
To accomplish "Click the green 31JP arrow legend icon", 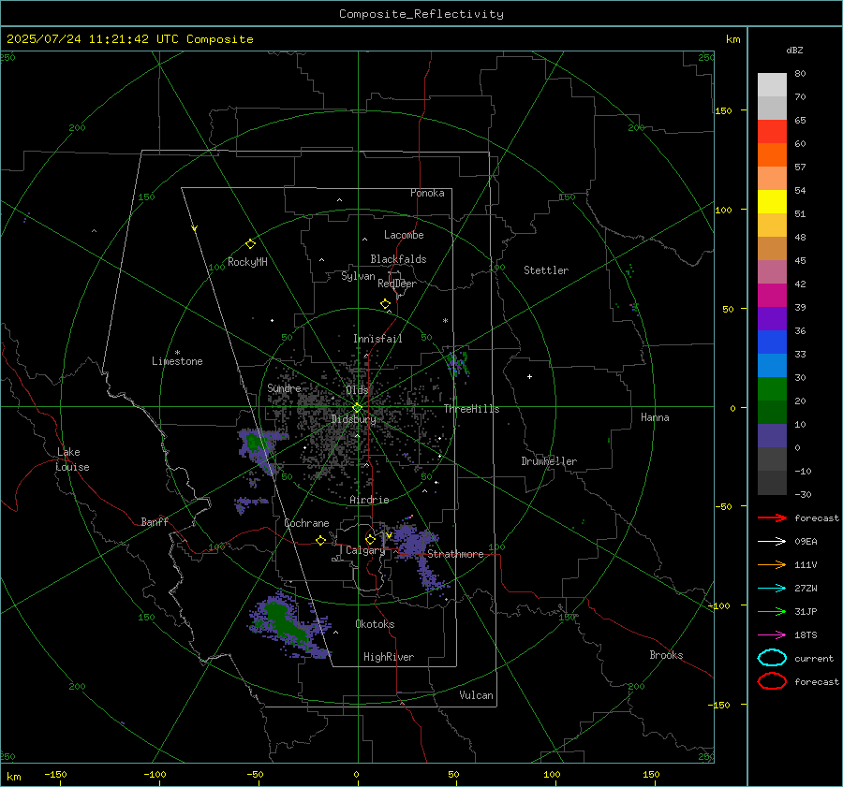I will point(772,611).
